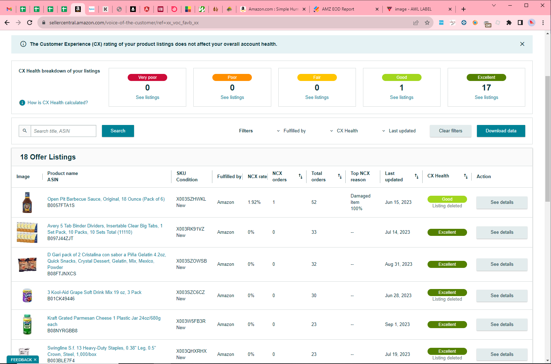551x364 pixels.
Task: Switch to the Sysco pinned tab
Action: 92,9
